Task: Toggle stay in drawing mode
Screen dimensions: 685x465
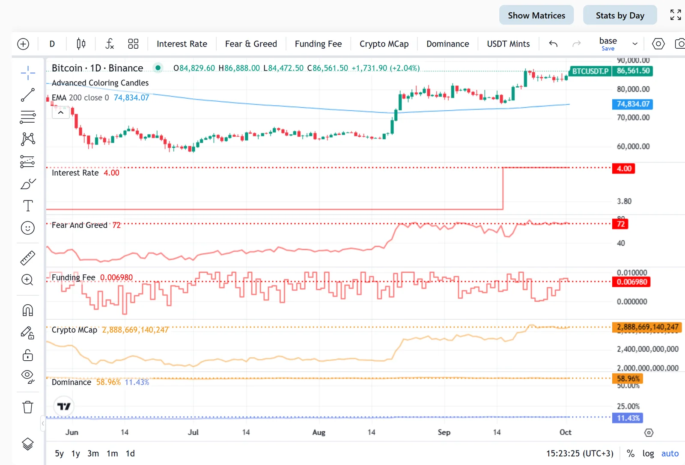Action: click(x=28, y=333)
